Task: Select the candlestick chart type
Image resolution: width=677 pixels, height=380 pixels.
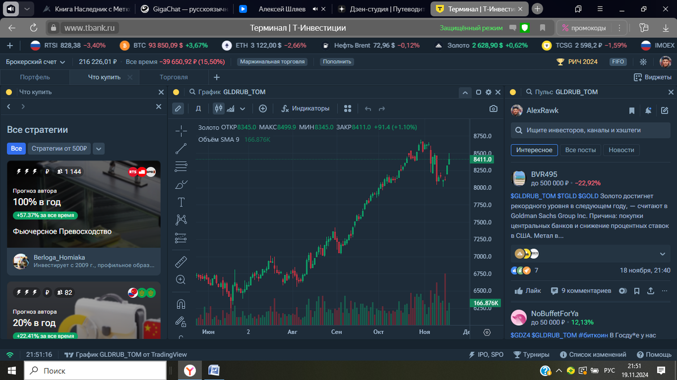Action: point(219,109)
